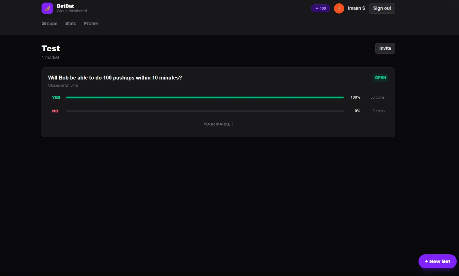Image resolution: width=459 pixels, height=276 pixels.
Task: Click the OPEN status badge
Action: tap(380, 78)
